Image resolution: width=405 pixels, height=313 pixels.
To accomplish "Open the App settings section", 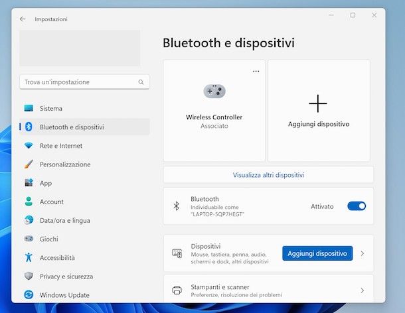I will pyautogui.click(x=85, y=182).
